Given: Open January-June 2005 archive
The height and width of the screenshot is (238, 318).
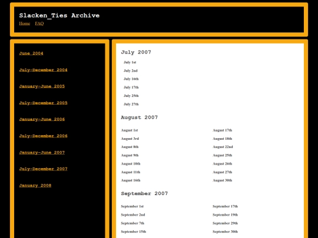Looking at the screenshot, I should click(x=42, y=86).
